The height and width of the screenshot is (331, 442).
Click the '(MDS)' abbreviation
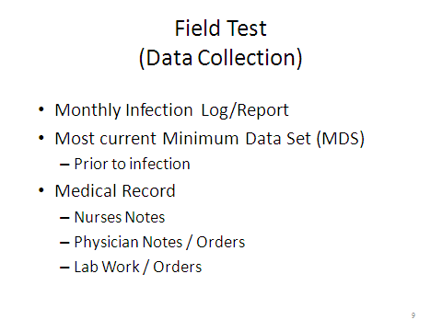click(x=341, y=139)
